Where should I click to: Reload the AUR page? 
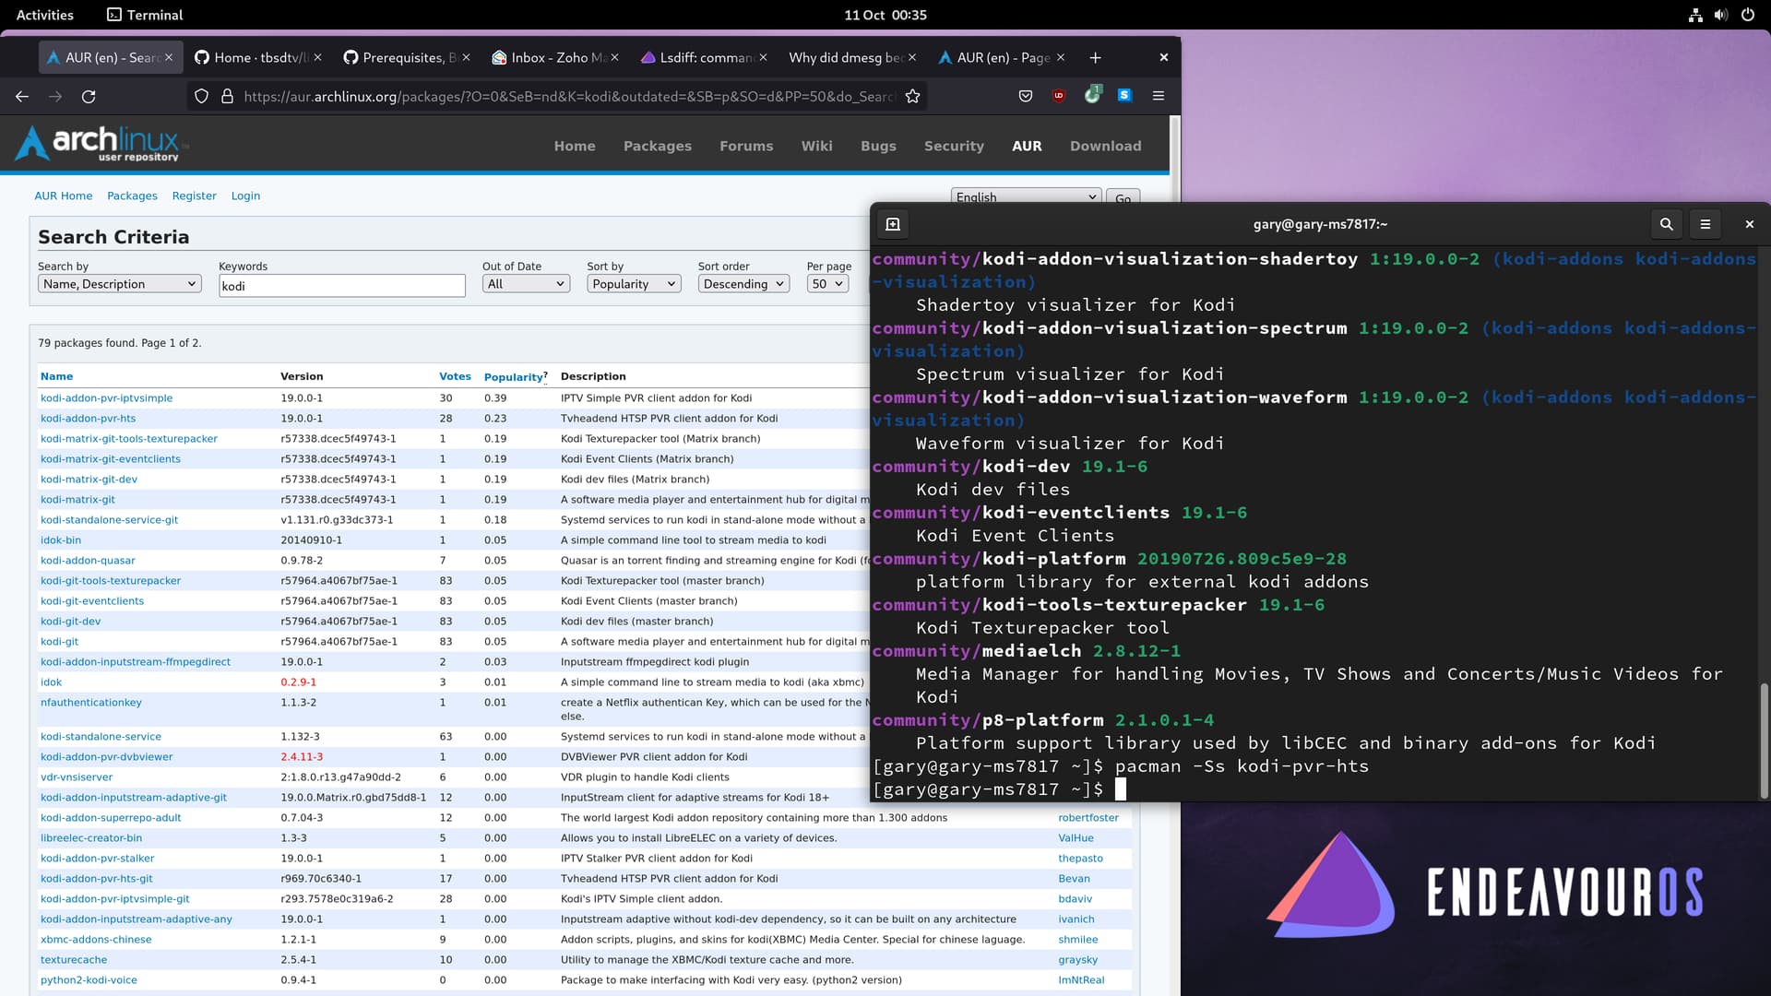(x=89, y=96)
